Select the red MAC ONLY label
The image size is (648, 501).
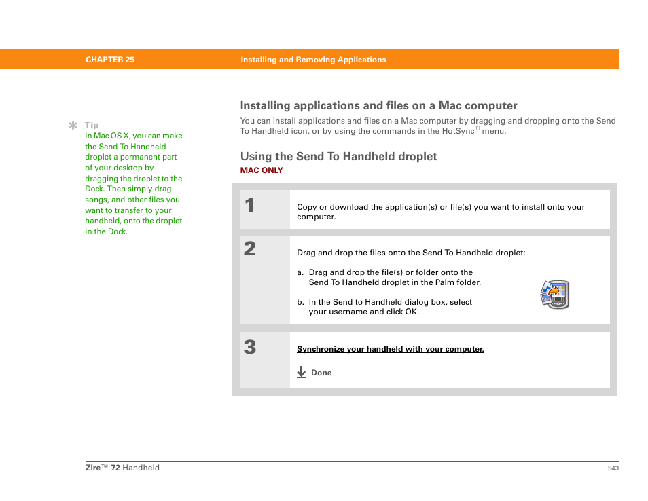(262, 170)
